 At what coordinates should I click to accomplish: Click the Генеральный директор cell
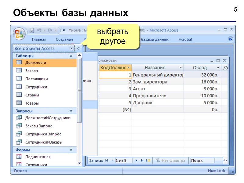point(158,75)
